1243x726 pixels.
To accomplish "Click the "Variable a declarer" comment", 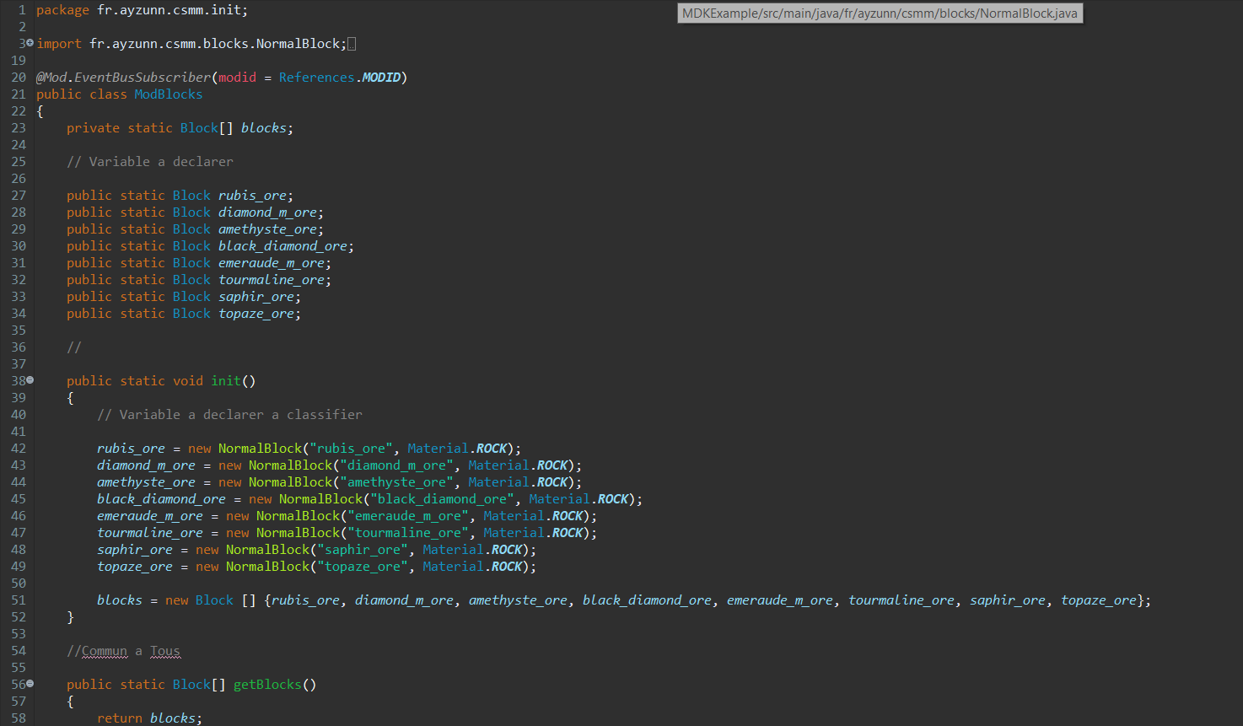I will [150, 162].
